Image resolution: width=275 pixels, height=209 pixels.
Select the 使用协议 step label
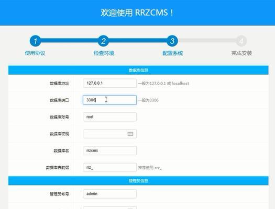click(35, 53)
